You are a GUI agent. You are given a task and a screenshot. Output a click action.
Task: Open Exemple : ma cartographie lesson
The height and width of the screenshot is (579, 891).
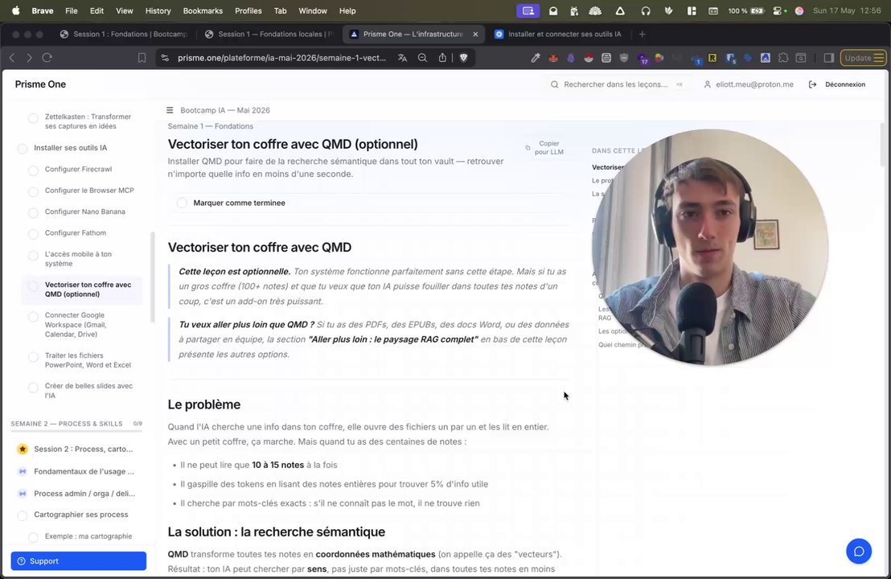point(88,536)
